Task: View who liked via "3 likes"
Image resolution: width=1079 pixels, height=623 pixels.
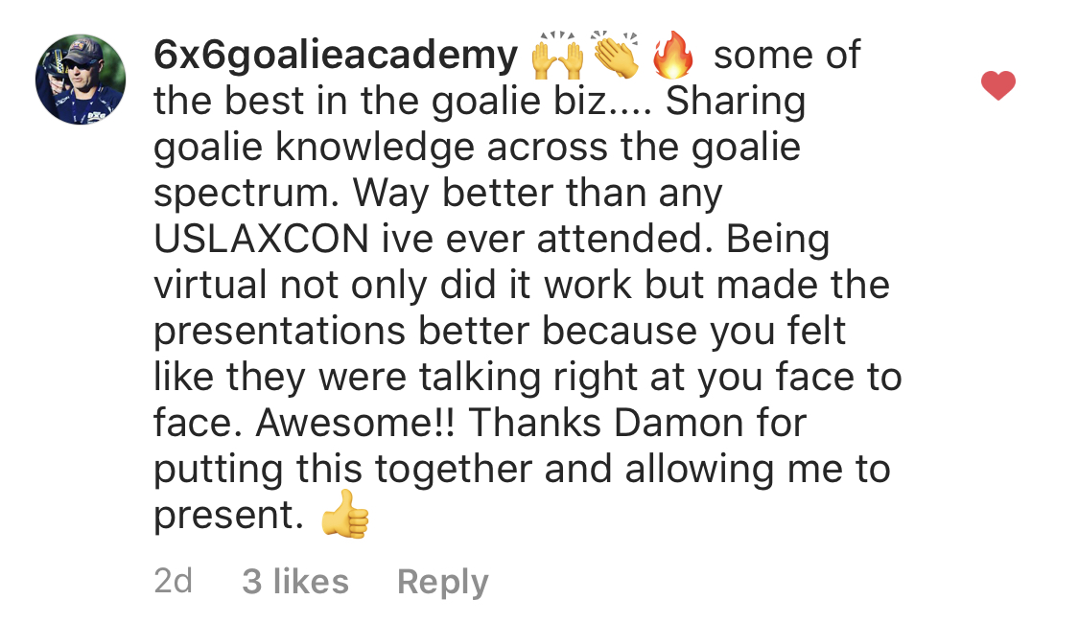Action: click(x=295, y=581)
